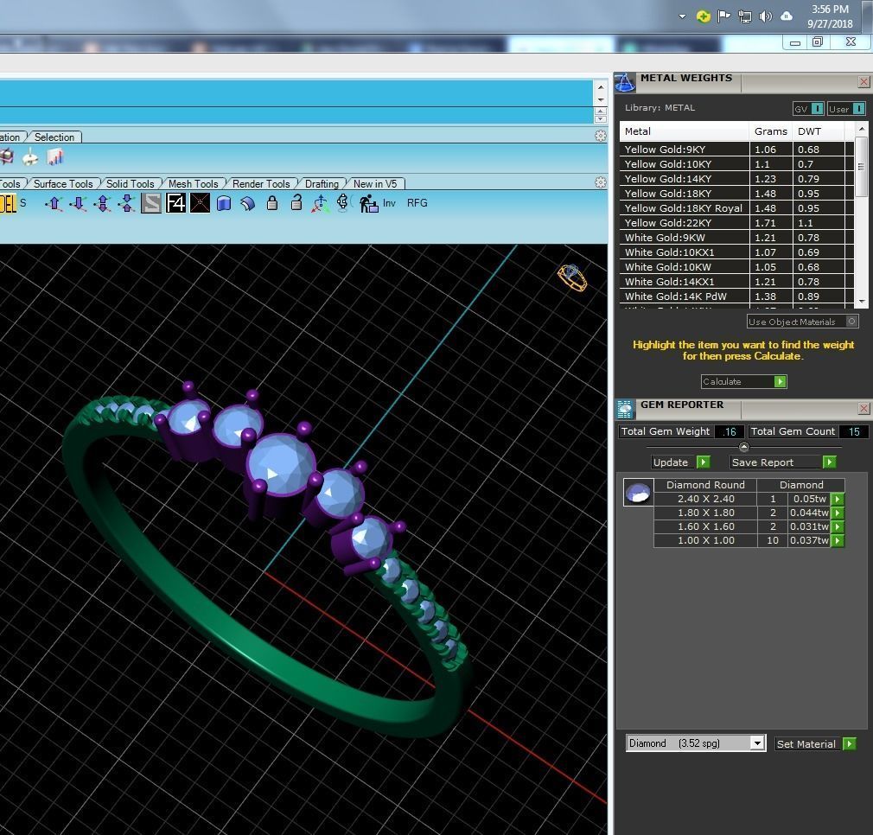
Task: Open the system tray hidden icons arrow
Action: 682,16
